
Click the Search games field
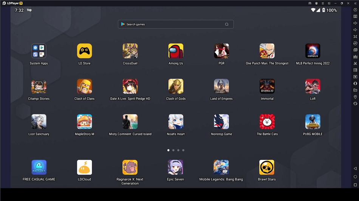172,24
